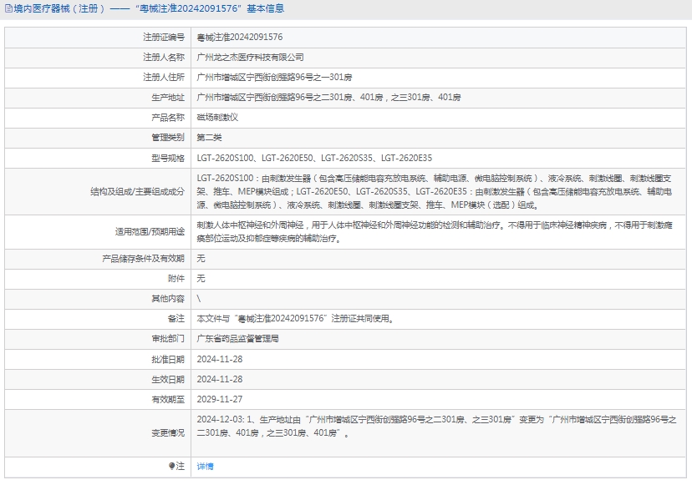Click the 产品储存条件及有效期 row label
This screenshot has height=485, width=692.
point(143,259)
